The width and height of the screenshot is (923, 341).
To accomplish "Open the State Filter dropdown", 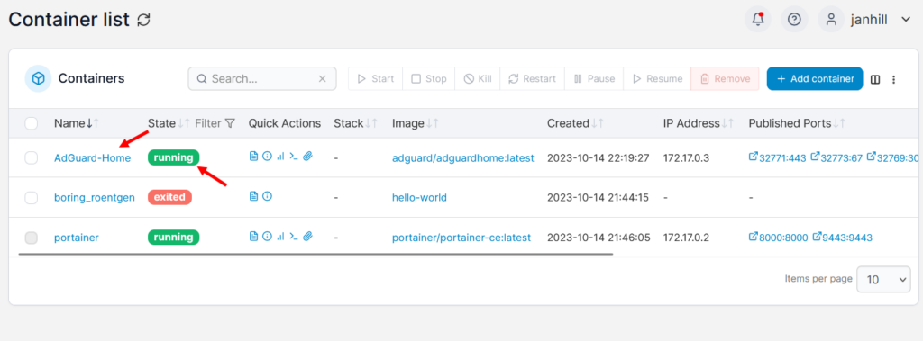I will pyautogui.click(x=215, y=123).
